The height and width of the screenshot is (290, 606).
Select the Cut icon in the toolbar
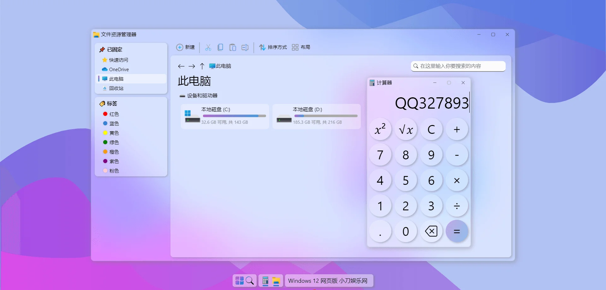point(208,47)
